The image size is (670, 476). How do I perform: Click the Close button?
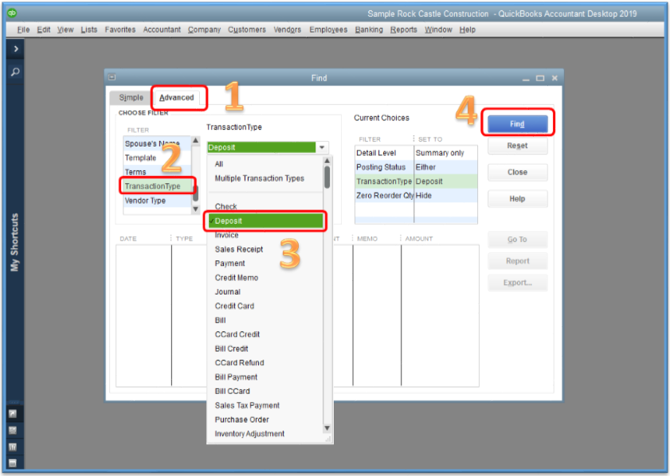coord(517,172)
